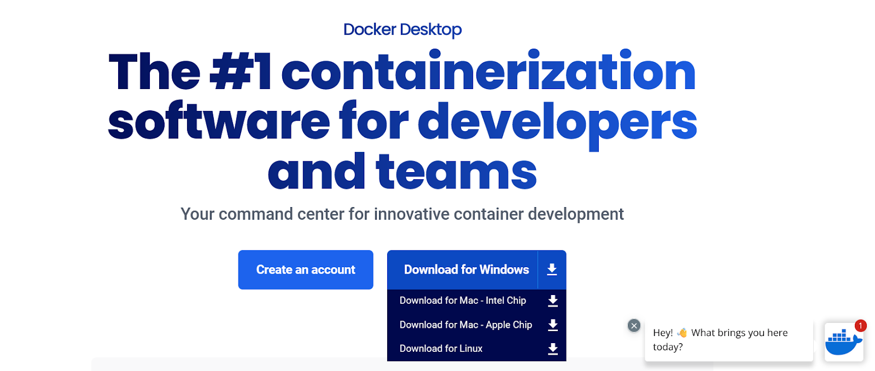Click 'The #1 containerization' headline

[x=402, y=121]
